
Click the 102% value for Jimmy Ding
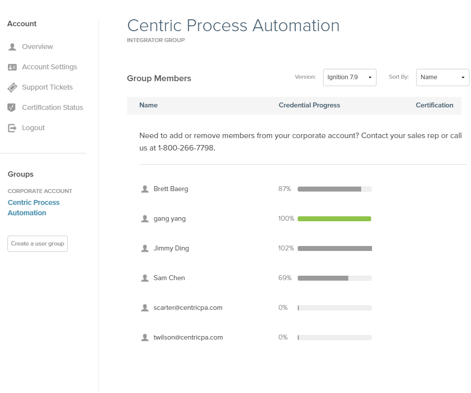tap(286, 248)
